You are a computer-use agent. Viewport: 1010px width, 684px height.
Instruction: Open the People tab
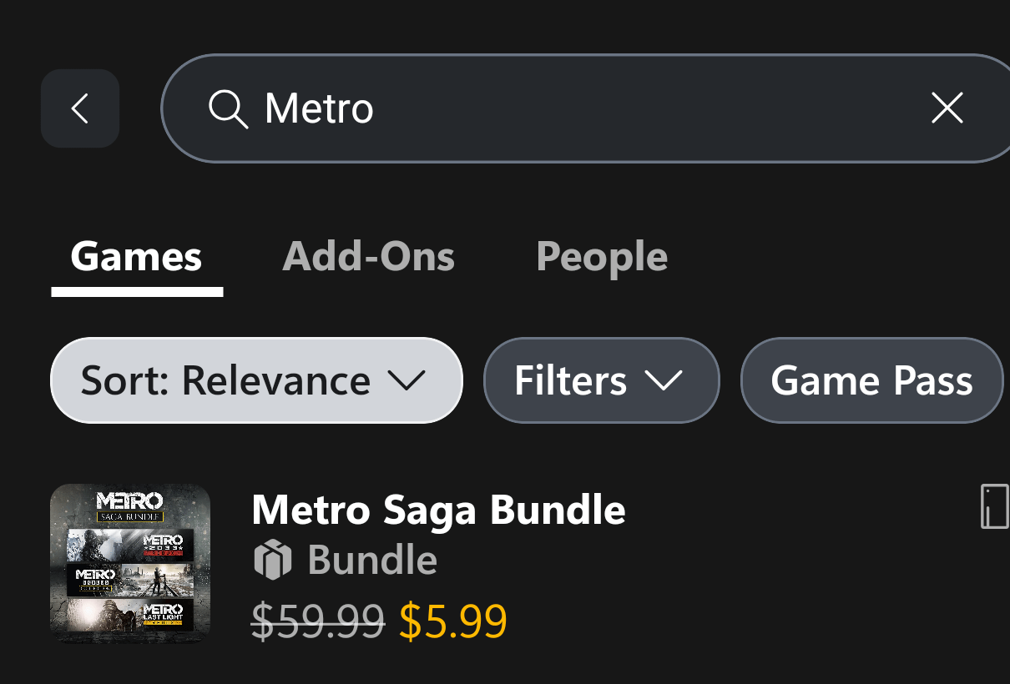click(x=601, y=257)
